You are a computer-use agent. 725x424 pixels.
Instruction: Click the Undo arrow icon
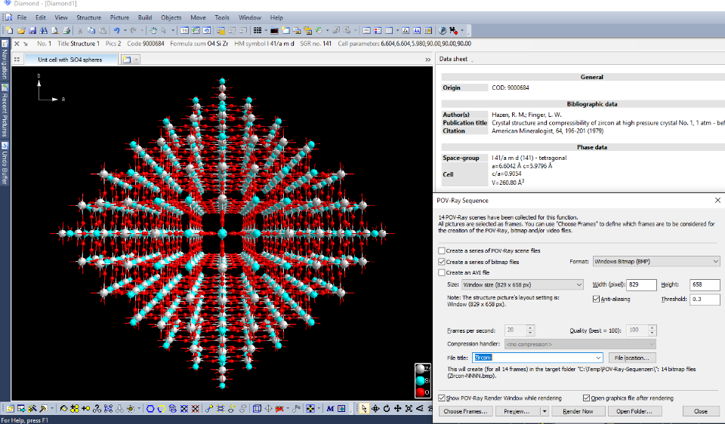(x=116, y=30)
